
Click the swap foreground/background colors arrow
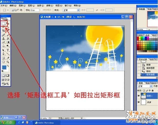8,66
